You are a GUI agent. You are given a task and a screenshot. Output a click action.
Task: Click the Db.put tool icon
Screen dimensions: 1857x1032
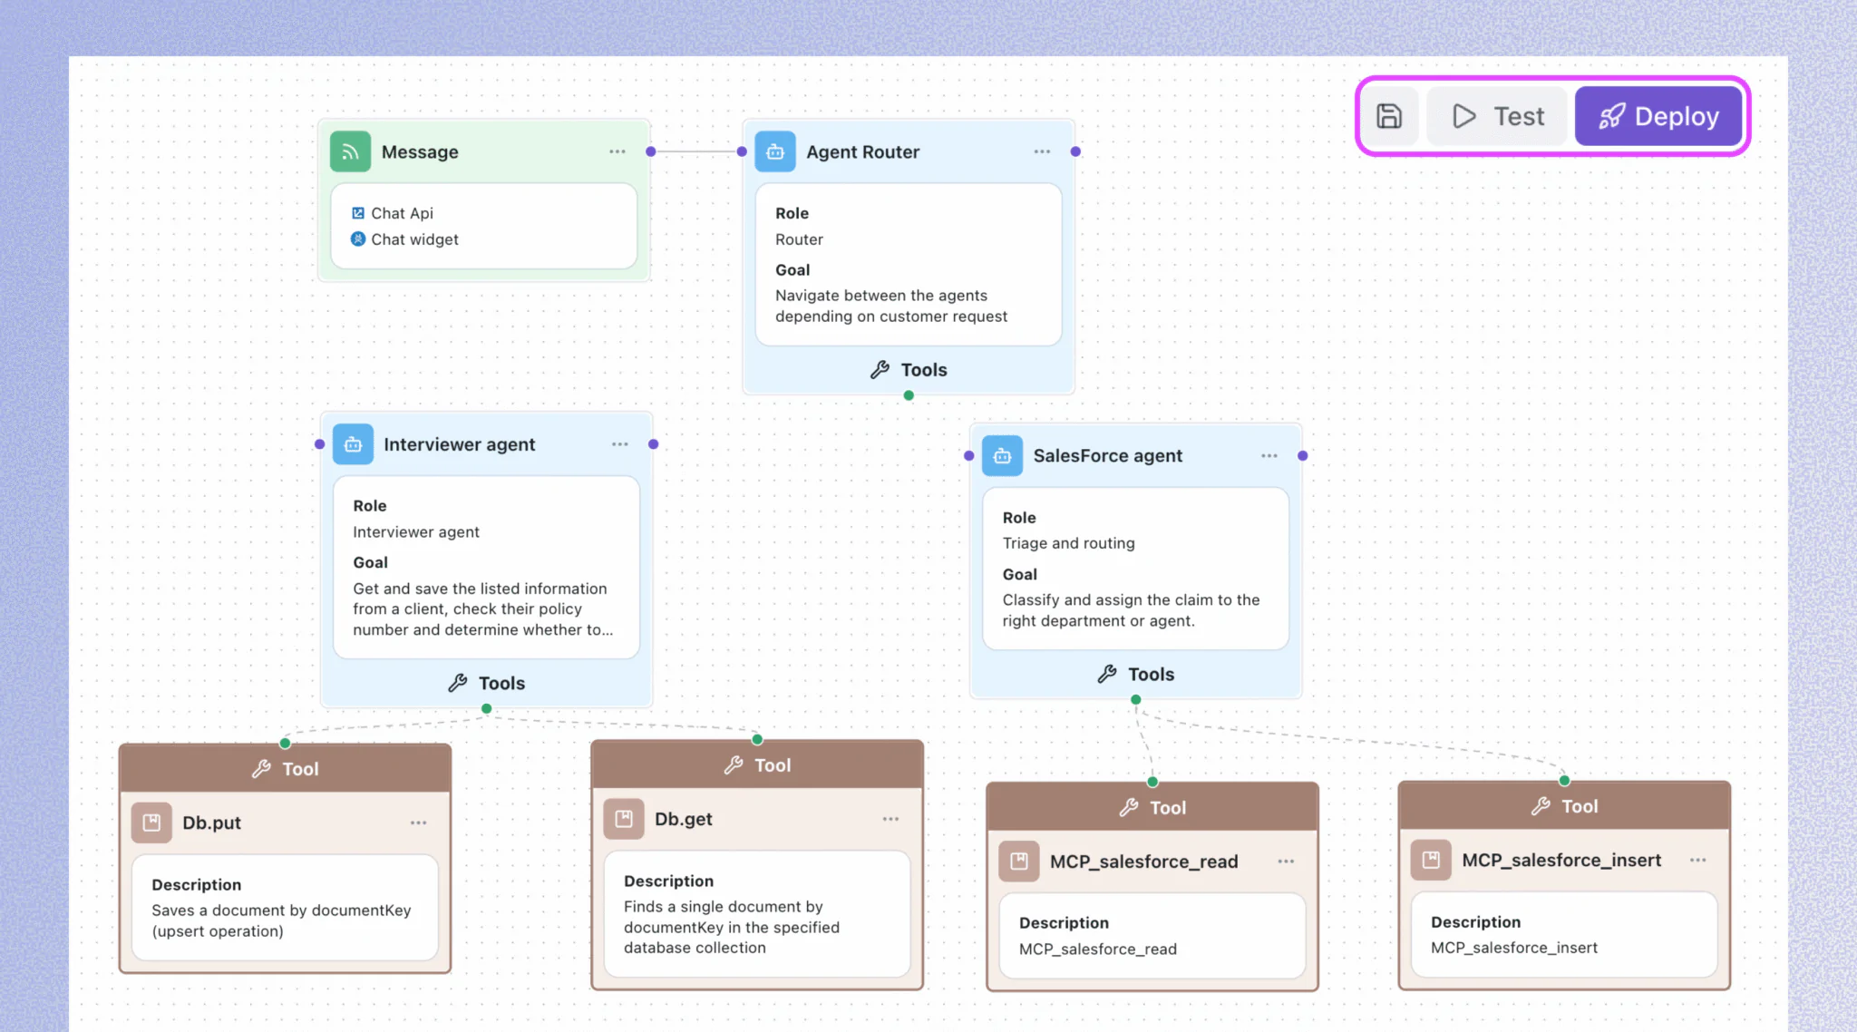[x=151, y=823]
